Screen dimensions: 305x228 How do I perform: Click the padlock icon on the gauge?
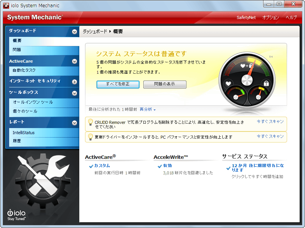(266, 83)
